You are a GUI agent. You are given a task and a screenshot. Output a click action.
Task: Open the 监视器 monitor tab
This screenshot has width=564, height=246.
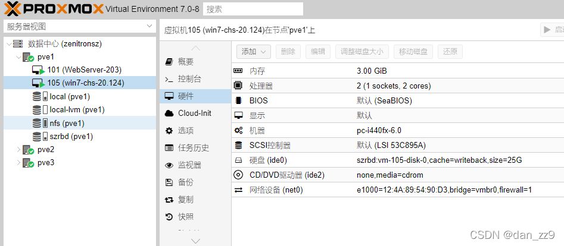click(195, 165)
